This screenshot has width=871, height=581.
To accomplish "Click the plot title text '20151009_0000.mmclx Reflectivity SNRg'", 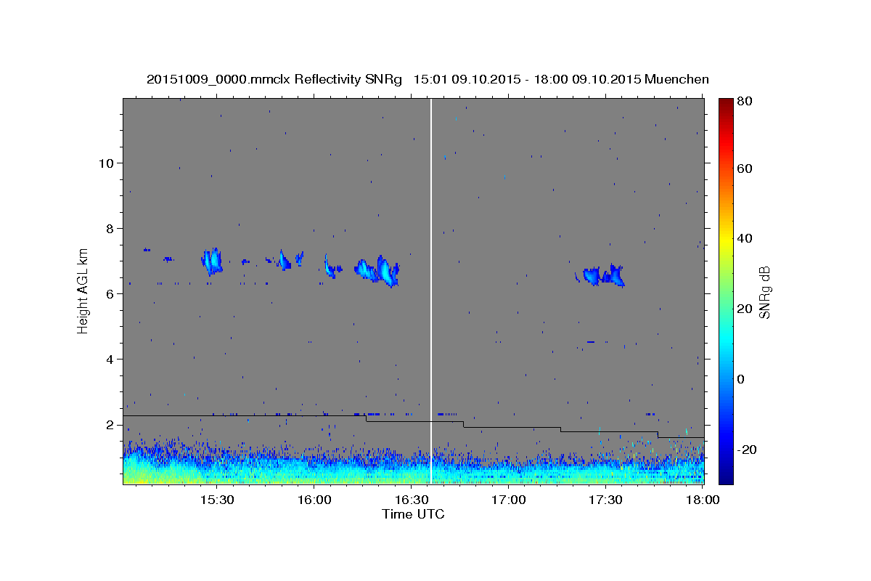I will tap(274, 79).
